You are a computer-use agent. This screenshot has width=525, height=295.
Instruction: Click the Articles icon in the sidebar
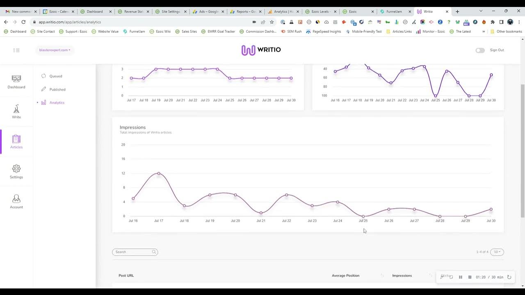pyautogui.click(x=16, y=141)
